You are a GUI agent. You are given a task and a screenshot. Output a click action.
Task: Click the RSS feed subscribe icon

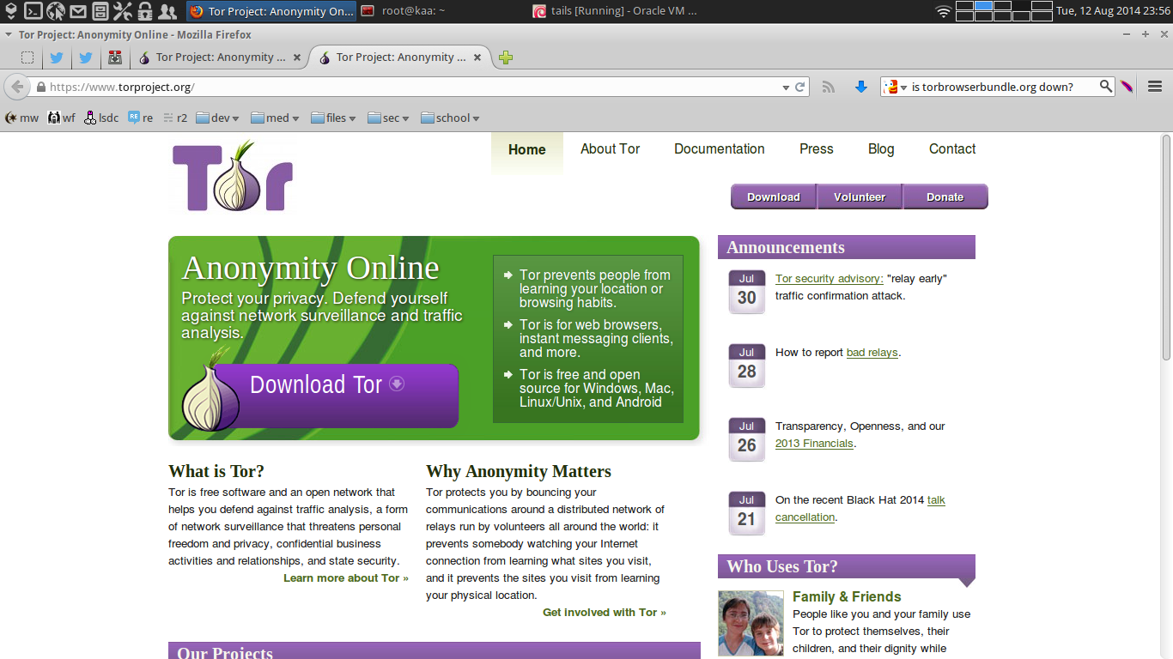click(829, 87)
